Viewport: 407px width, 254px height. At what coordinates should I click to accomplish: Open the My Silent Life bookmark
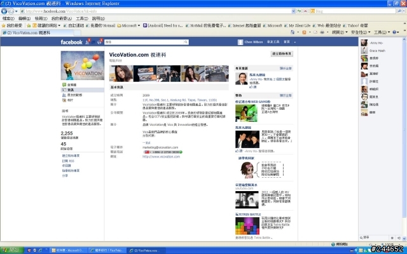[298, 25]
